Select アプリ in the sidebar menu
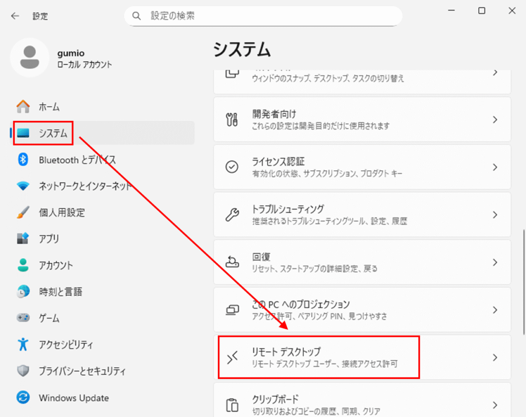This screenshot has width=526, height=417. 49,239
